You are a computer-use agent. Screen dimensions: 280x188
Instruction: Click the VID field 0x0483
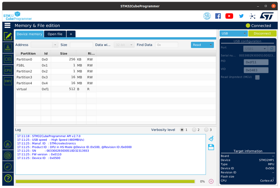(256, 70)
